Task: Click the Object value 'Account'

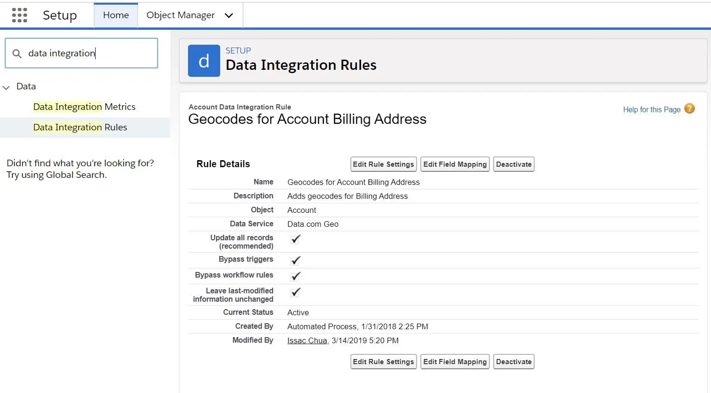Action: (302, 210)
